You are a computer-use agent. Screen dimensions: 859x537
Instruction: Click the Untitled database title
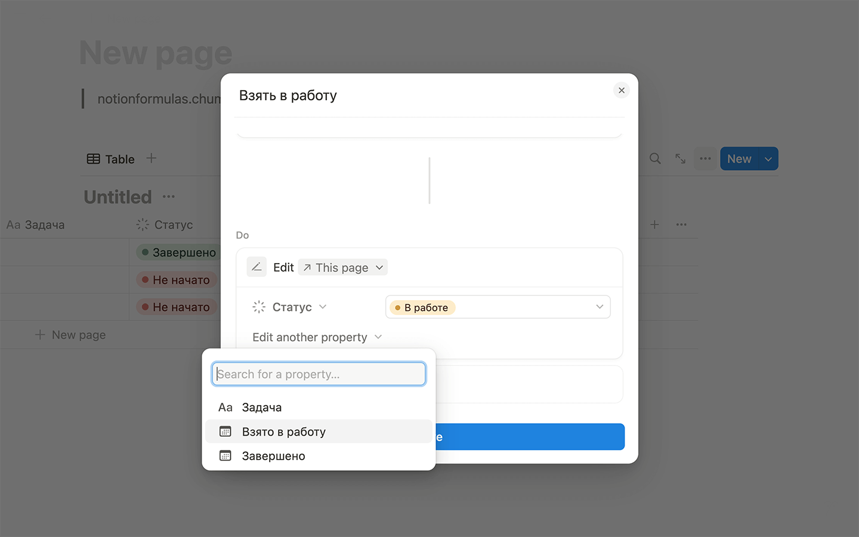coord(118,197)
